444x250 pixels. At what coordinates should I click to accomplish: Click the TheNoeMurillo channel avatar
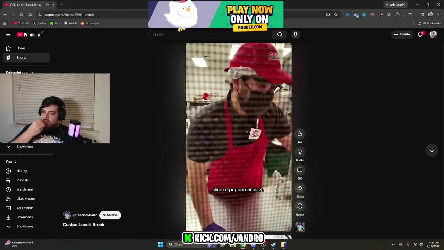67,215
